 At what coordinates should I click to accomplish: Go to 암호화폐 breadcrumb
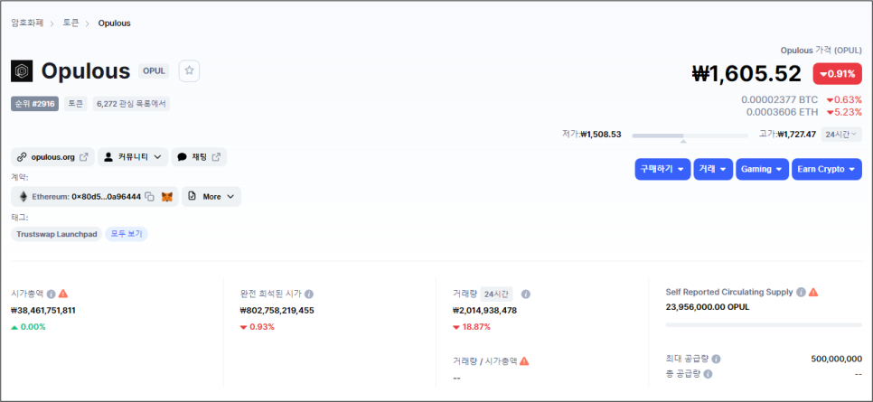click(27, 23)
